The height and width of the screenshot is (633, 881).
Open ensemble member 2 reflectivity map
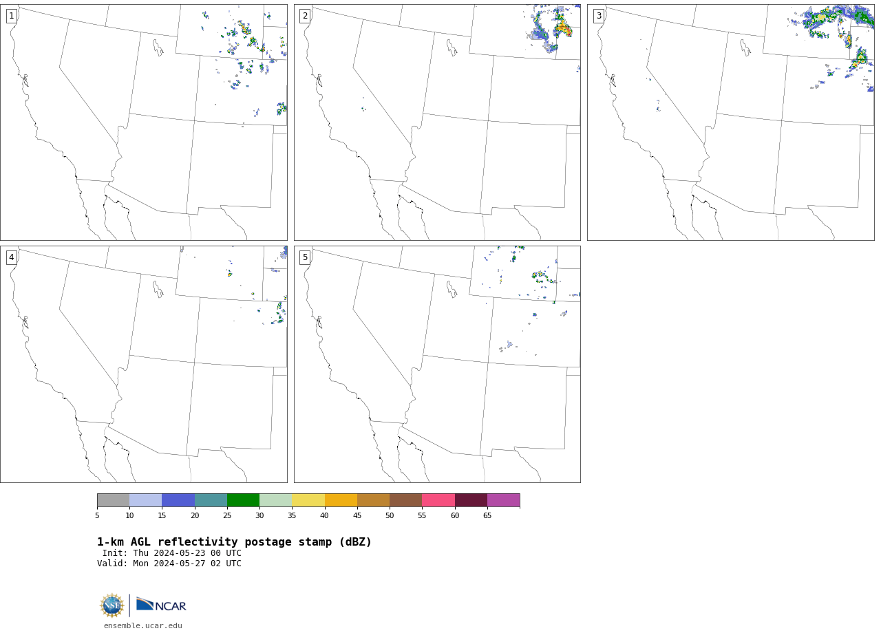(437, 122)
